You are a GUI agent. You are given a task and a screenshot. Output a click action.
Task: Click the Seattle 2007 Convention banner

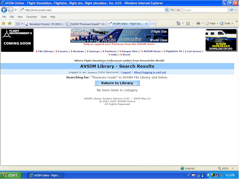(x=119, y=36)
